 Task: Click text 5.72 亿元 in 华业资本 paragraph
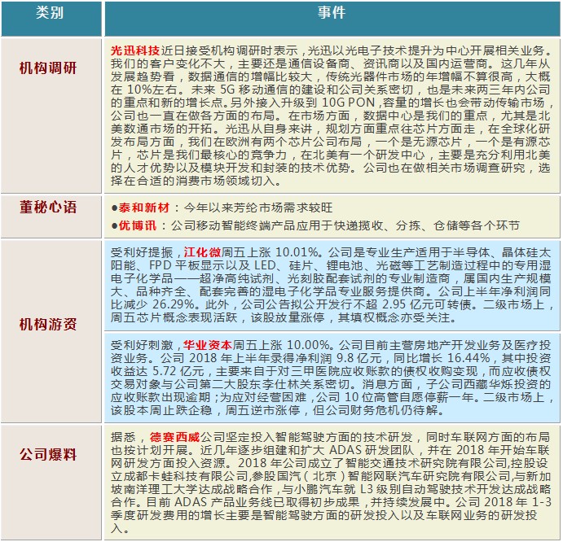[178, 371]
